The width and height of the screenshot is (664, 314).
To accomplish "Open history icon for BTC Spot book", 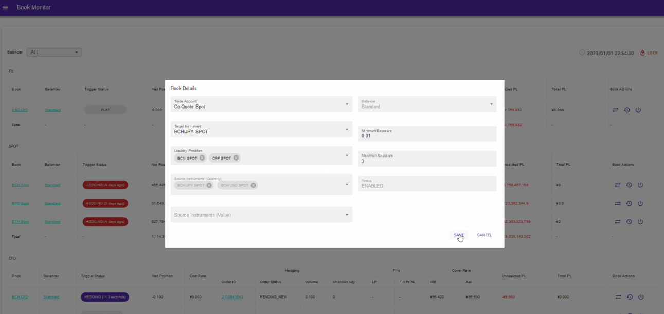I will [x=629, y=203].
